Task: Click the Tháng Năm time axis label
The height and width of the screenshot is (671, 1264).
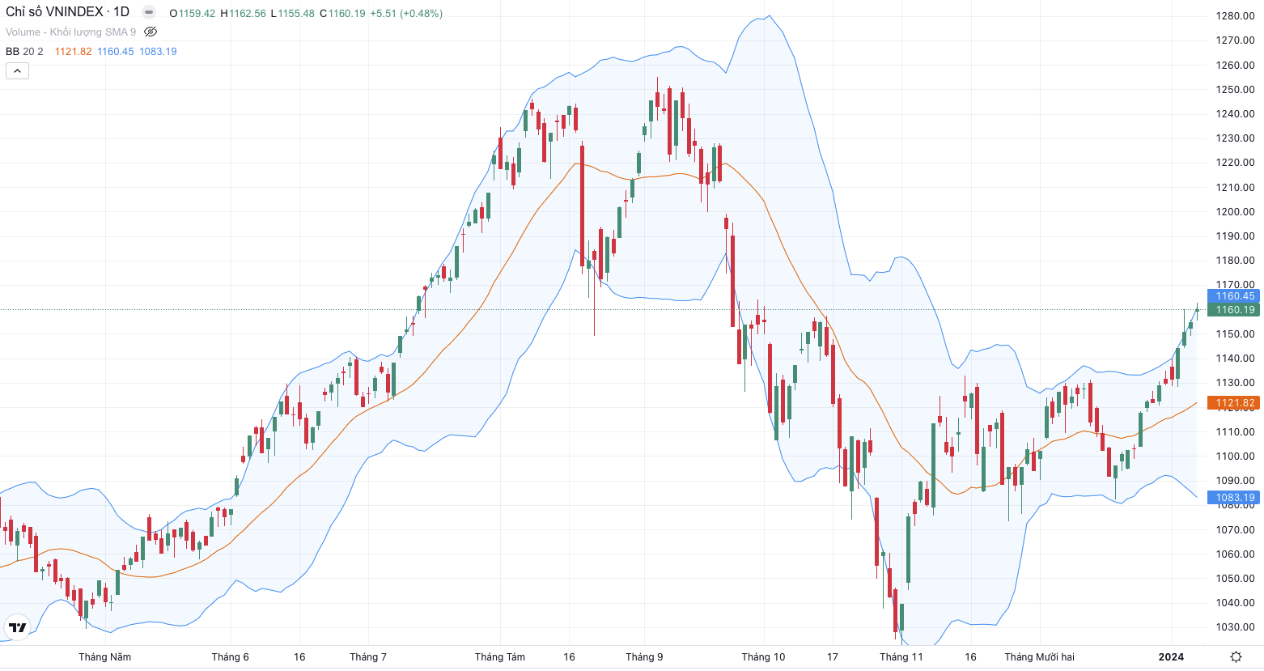Action: point(104,657)
